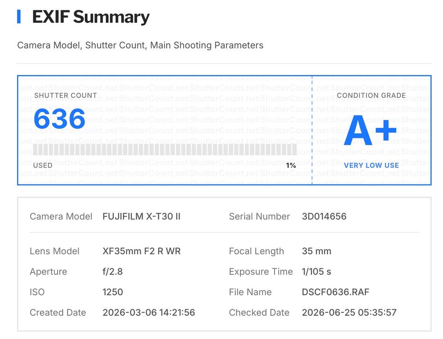Click the "ISO" label
The height and width of the screenshot is (339, 443).
point(37,292)
